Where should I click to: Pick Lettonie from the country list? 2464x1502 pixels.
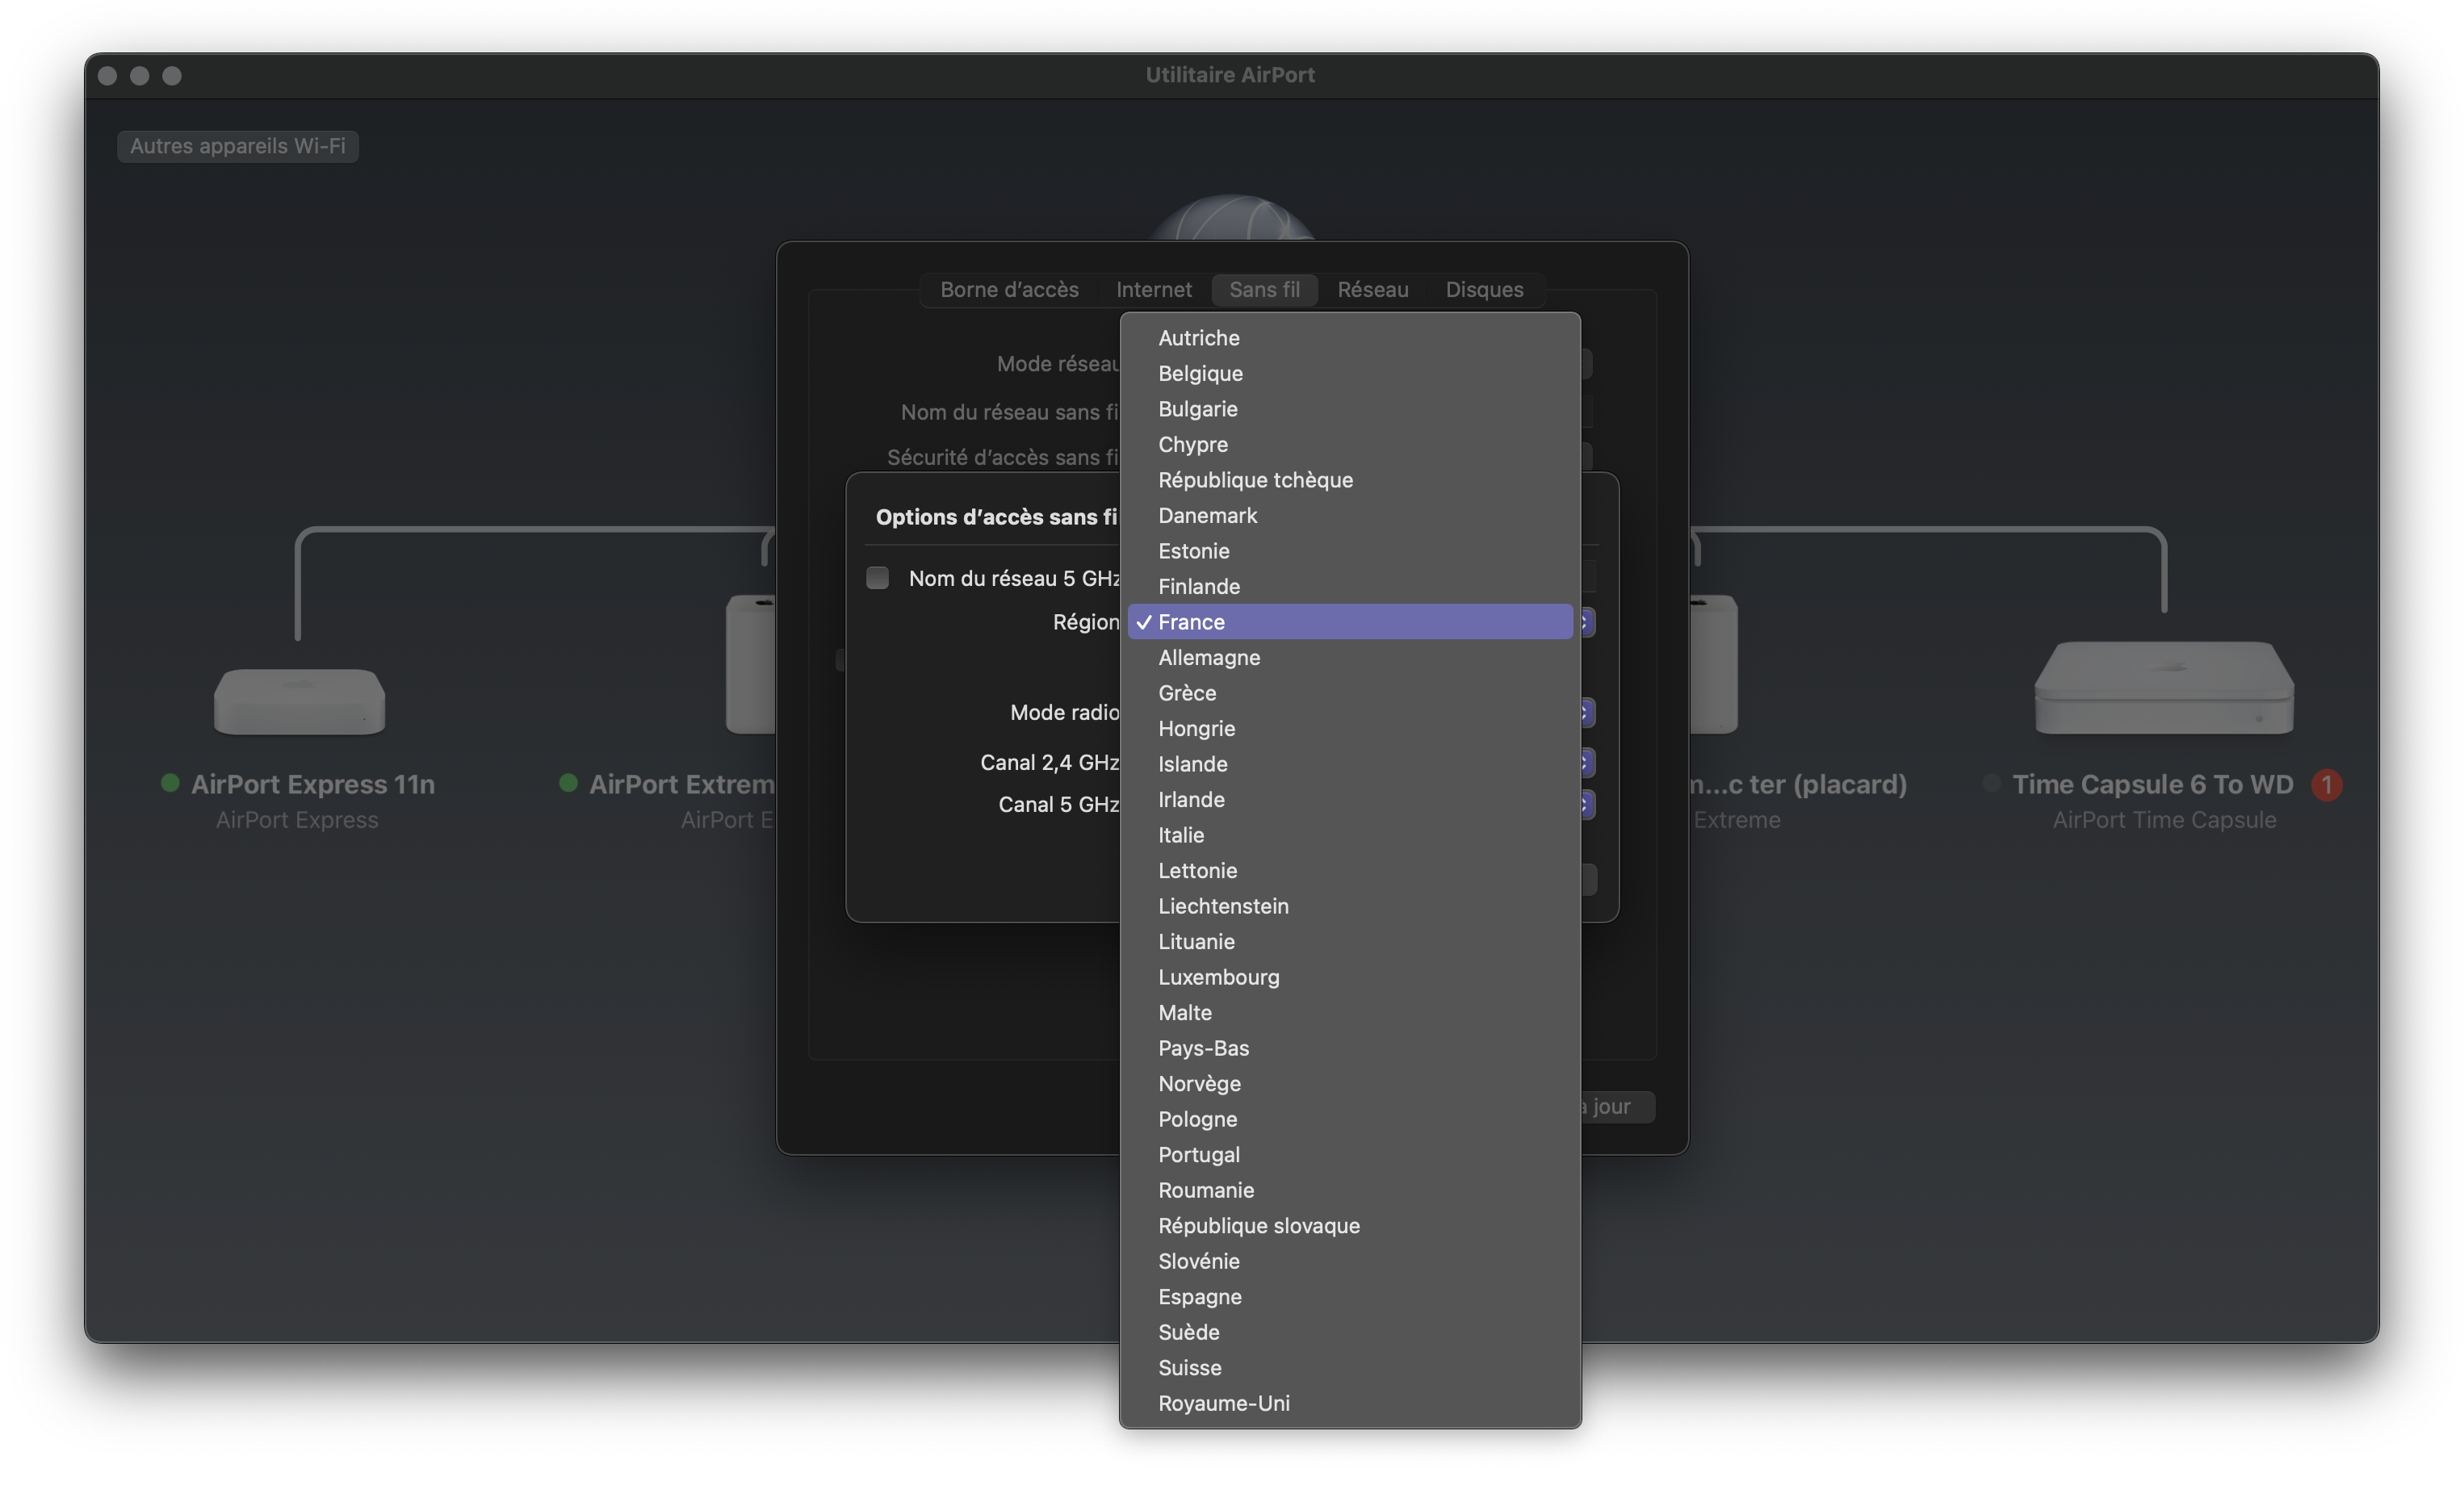1350,870
